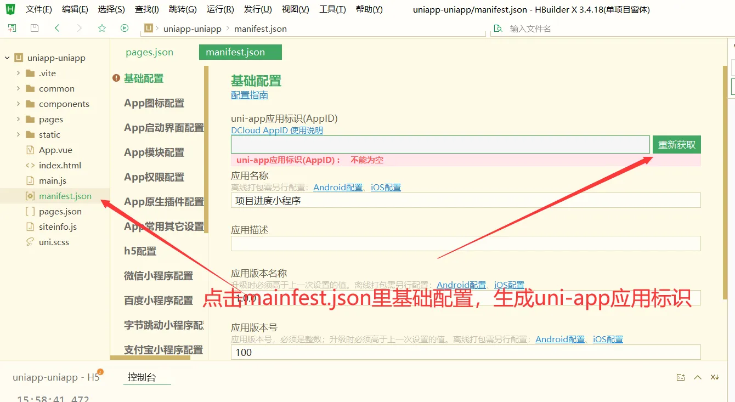This screenshot has height=402, width=735.
Task: Expand the common folder
Action: click(x=18, y=88)
